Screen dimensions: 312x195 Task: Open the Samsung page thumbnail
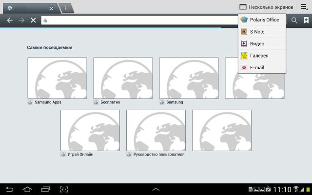tap(189, 78)
